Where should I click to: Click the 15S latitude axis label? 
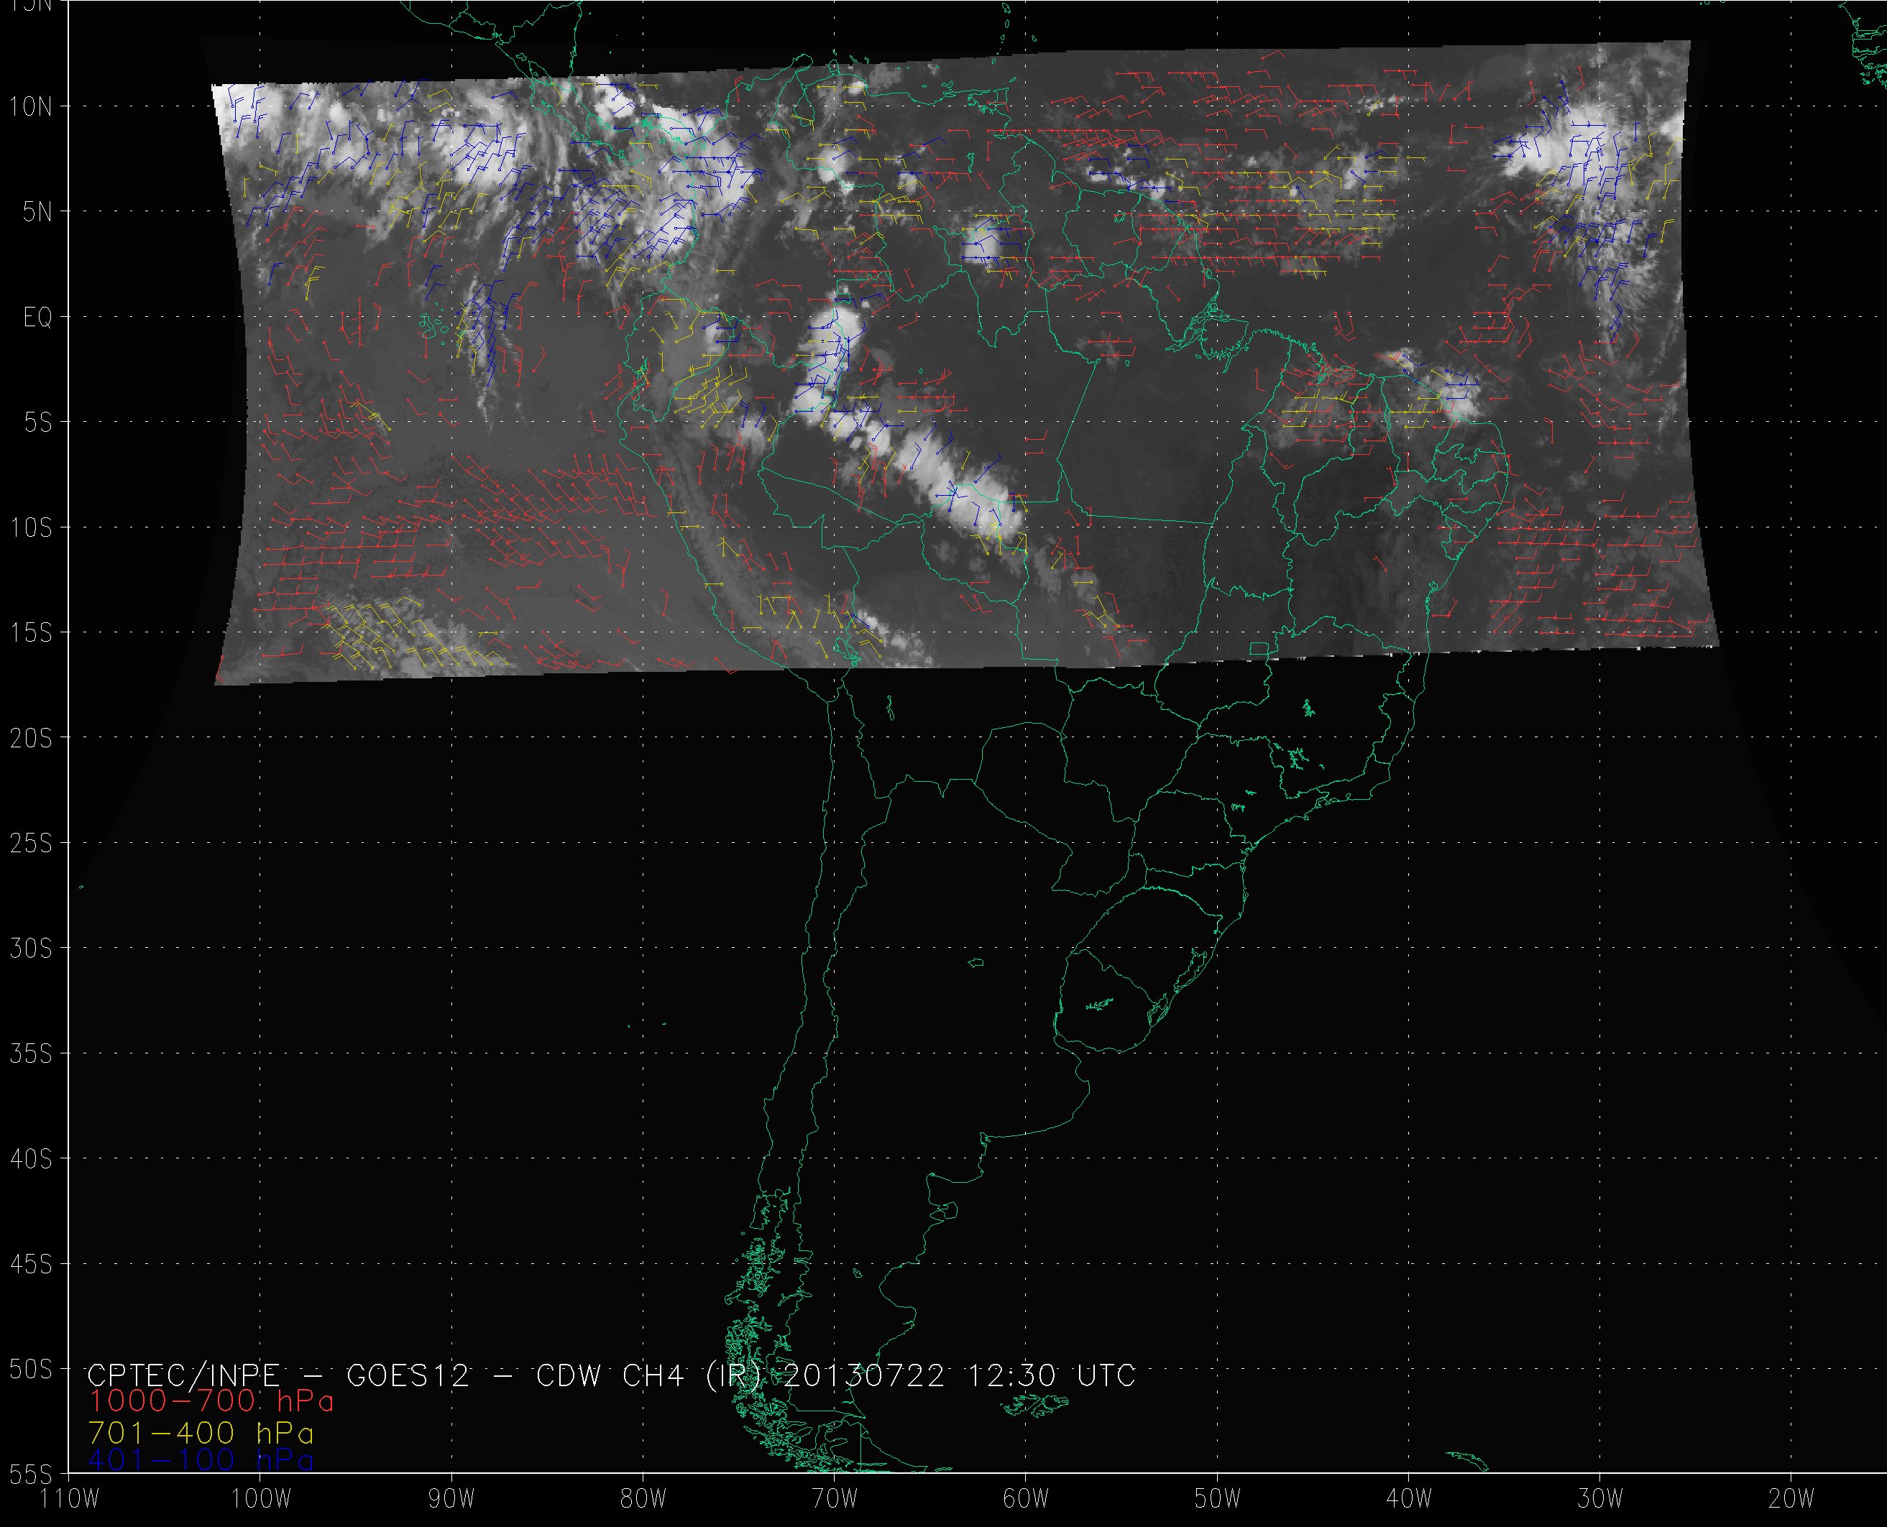31,633
